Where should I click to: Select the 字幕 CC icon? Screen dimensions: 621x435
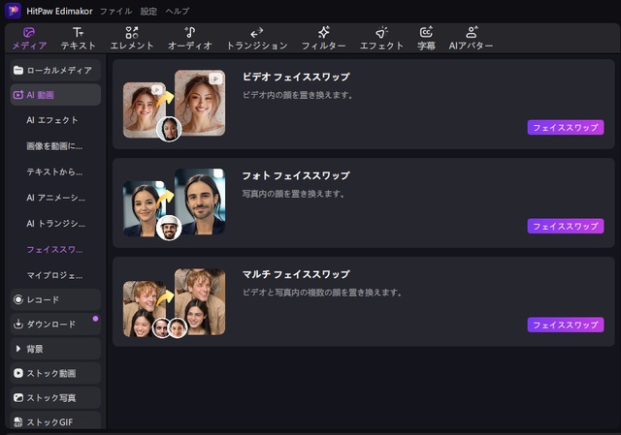[x=426, y=32]
